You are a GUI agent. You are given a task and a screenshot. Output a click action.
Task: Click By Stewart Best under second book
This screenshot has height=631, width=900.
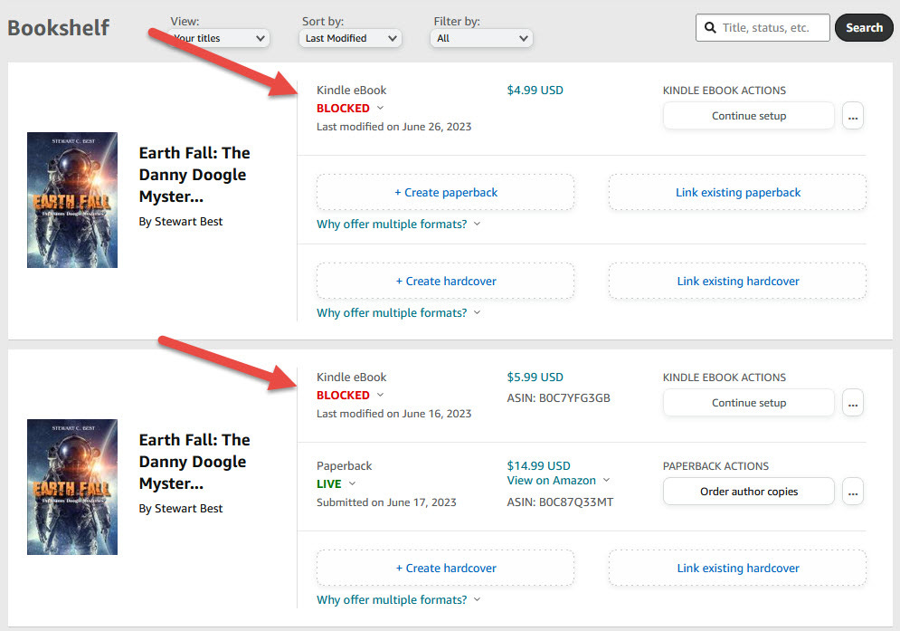click(181, 508)
